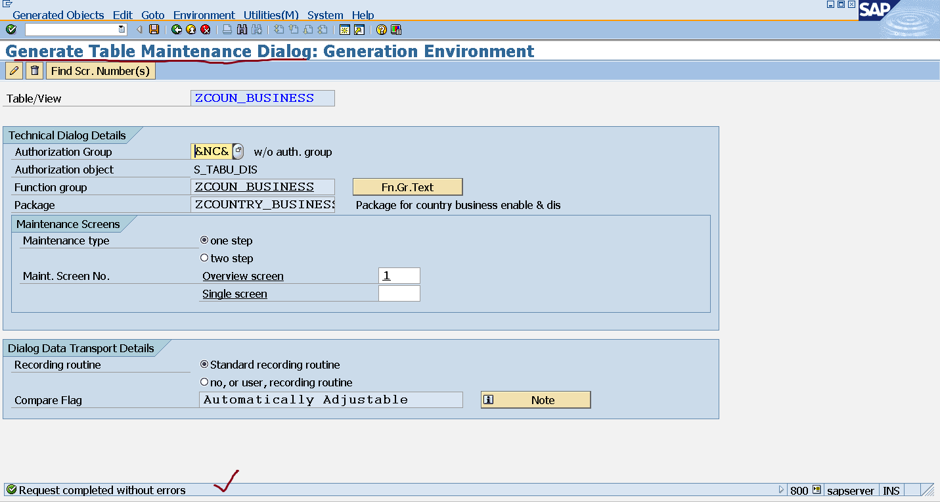The image size is (940, 502).
Task: Click the Overview screen input field
Action: pos(399,275)
